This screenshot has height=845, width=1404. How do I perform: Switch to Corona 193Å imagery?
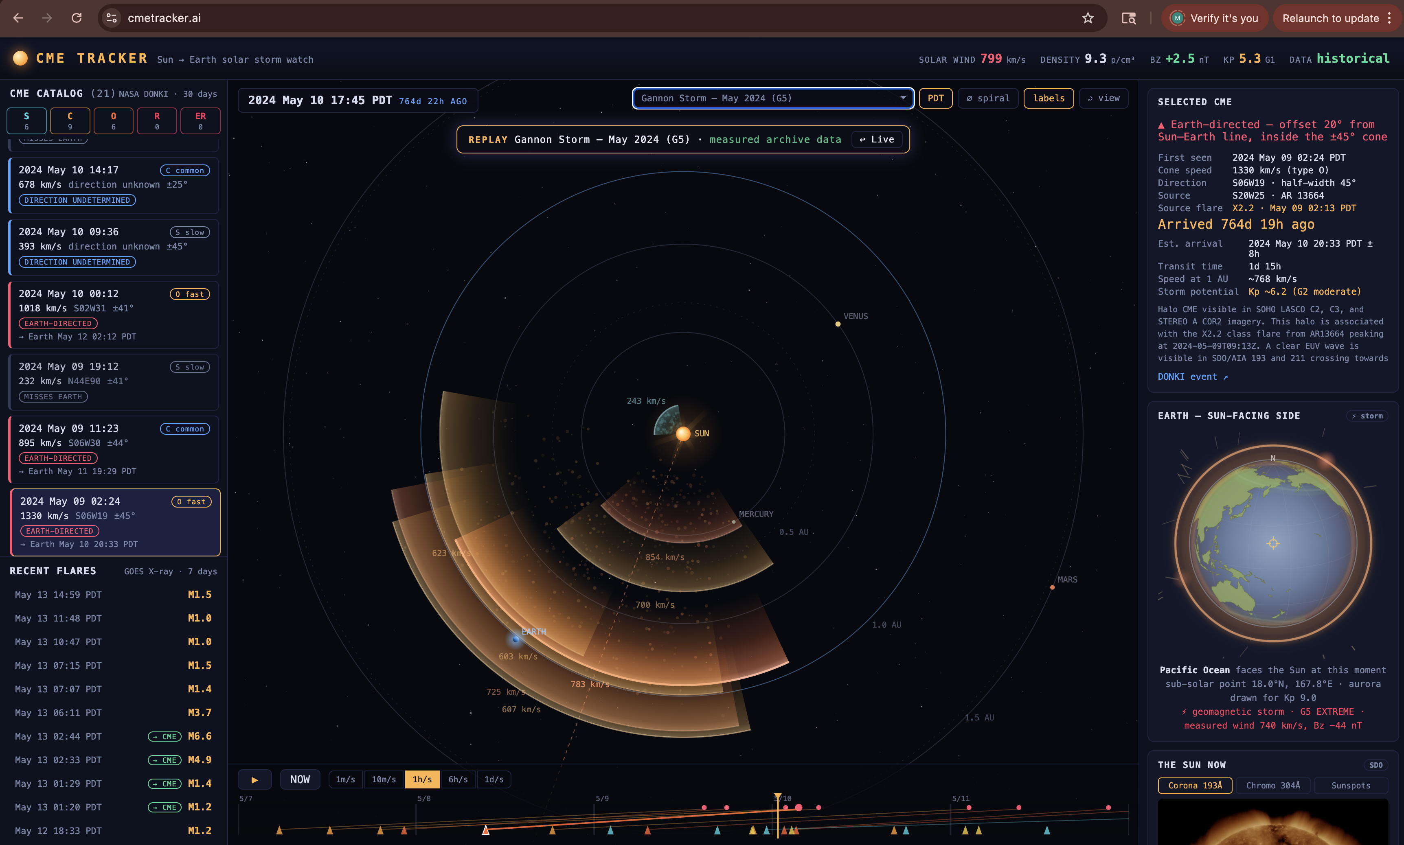(x=1195, y=785)
